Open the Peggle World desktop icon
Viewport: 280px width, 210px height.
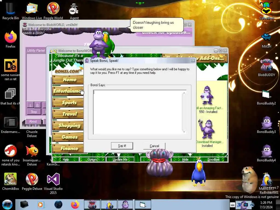[x=53, y=10]
